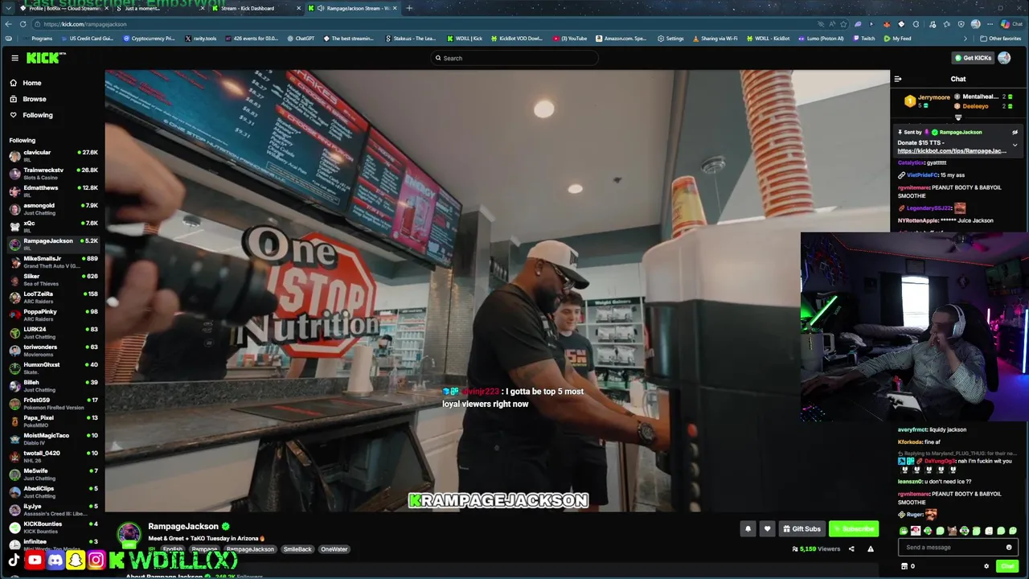Click the green Subscribe button
The height and width of the screenshot is (579, 1029).
coord(854,529)
